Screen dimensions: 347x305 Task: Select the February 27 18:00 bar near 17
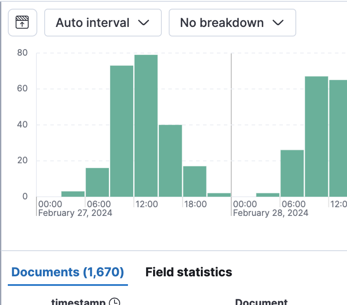coord(194,182)
